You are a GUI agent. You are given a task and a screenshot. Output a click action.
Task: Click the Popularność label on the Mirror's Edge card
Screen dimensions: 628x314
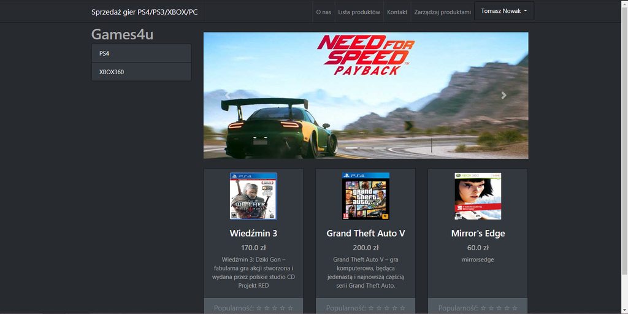[459, 308]
